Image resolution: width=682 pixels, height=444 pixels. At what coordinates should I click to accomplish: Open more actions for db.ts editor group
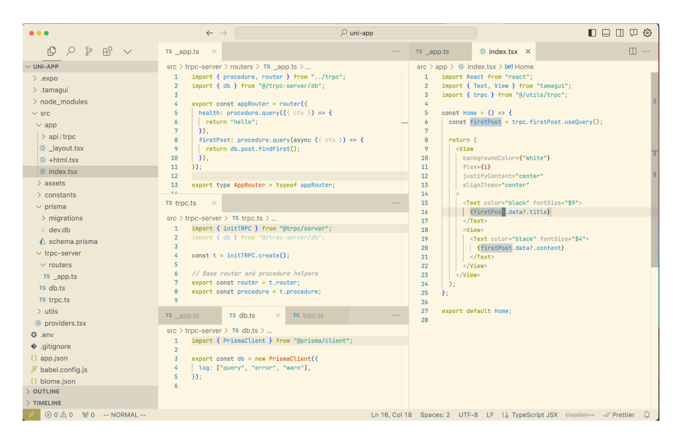click(396, 315)
